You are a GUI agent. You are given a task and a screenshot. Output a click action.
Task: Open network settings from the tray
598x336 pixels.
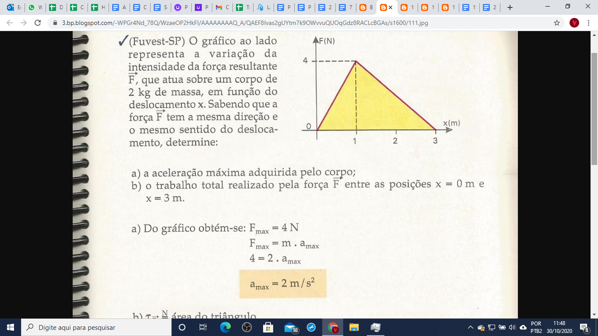(x=492, y=327)
